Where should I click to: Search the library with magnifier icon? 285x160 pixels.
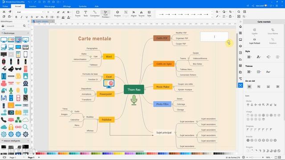[24, 26]
